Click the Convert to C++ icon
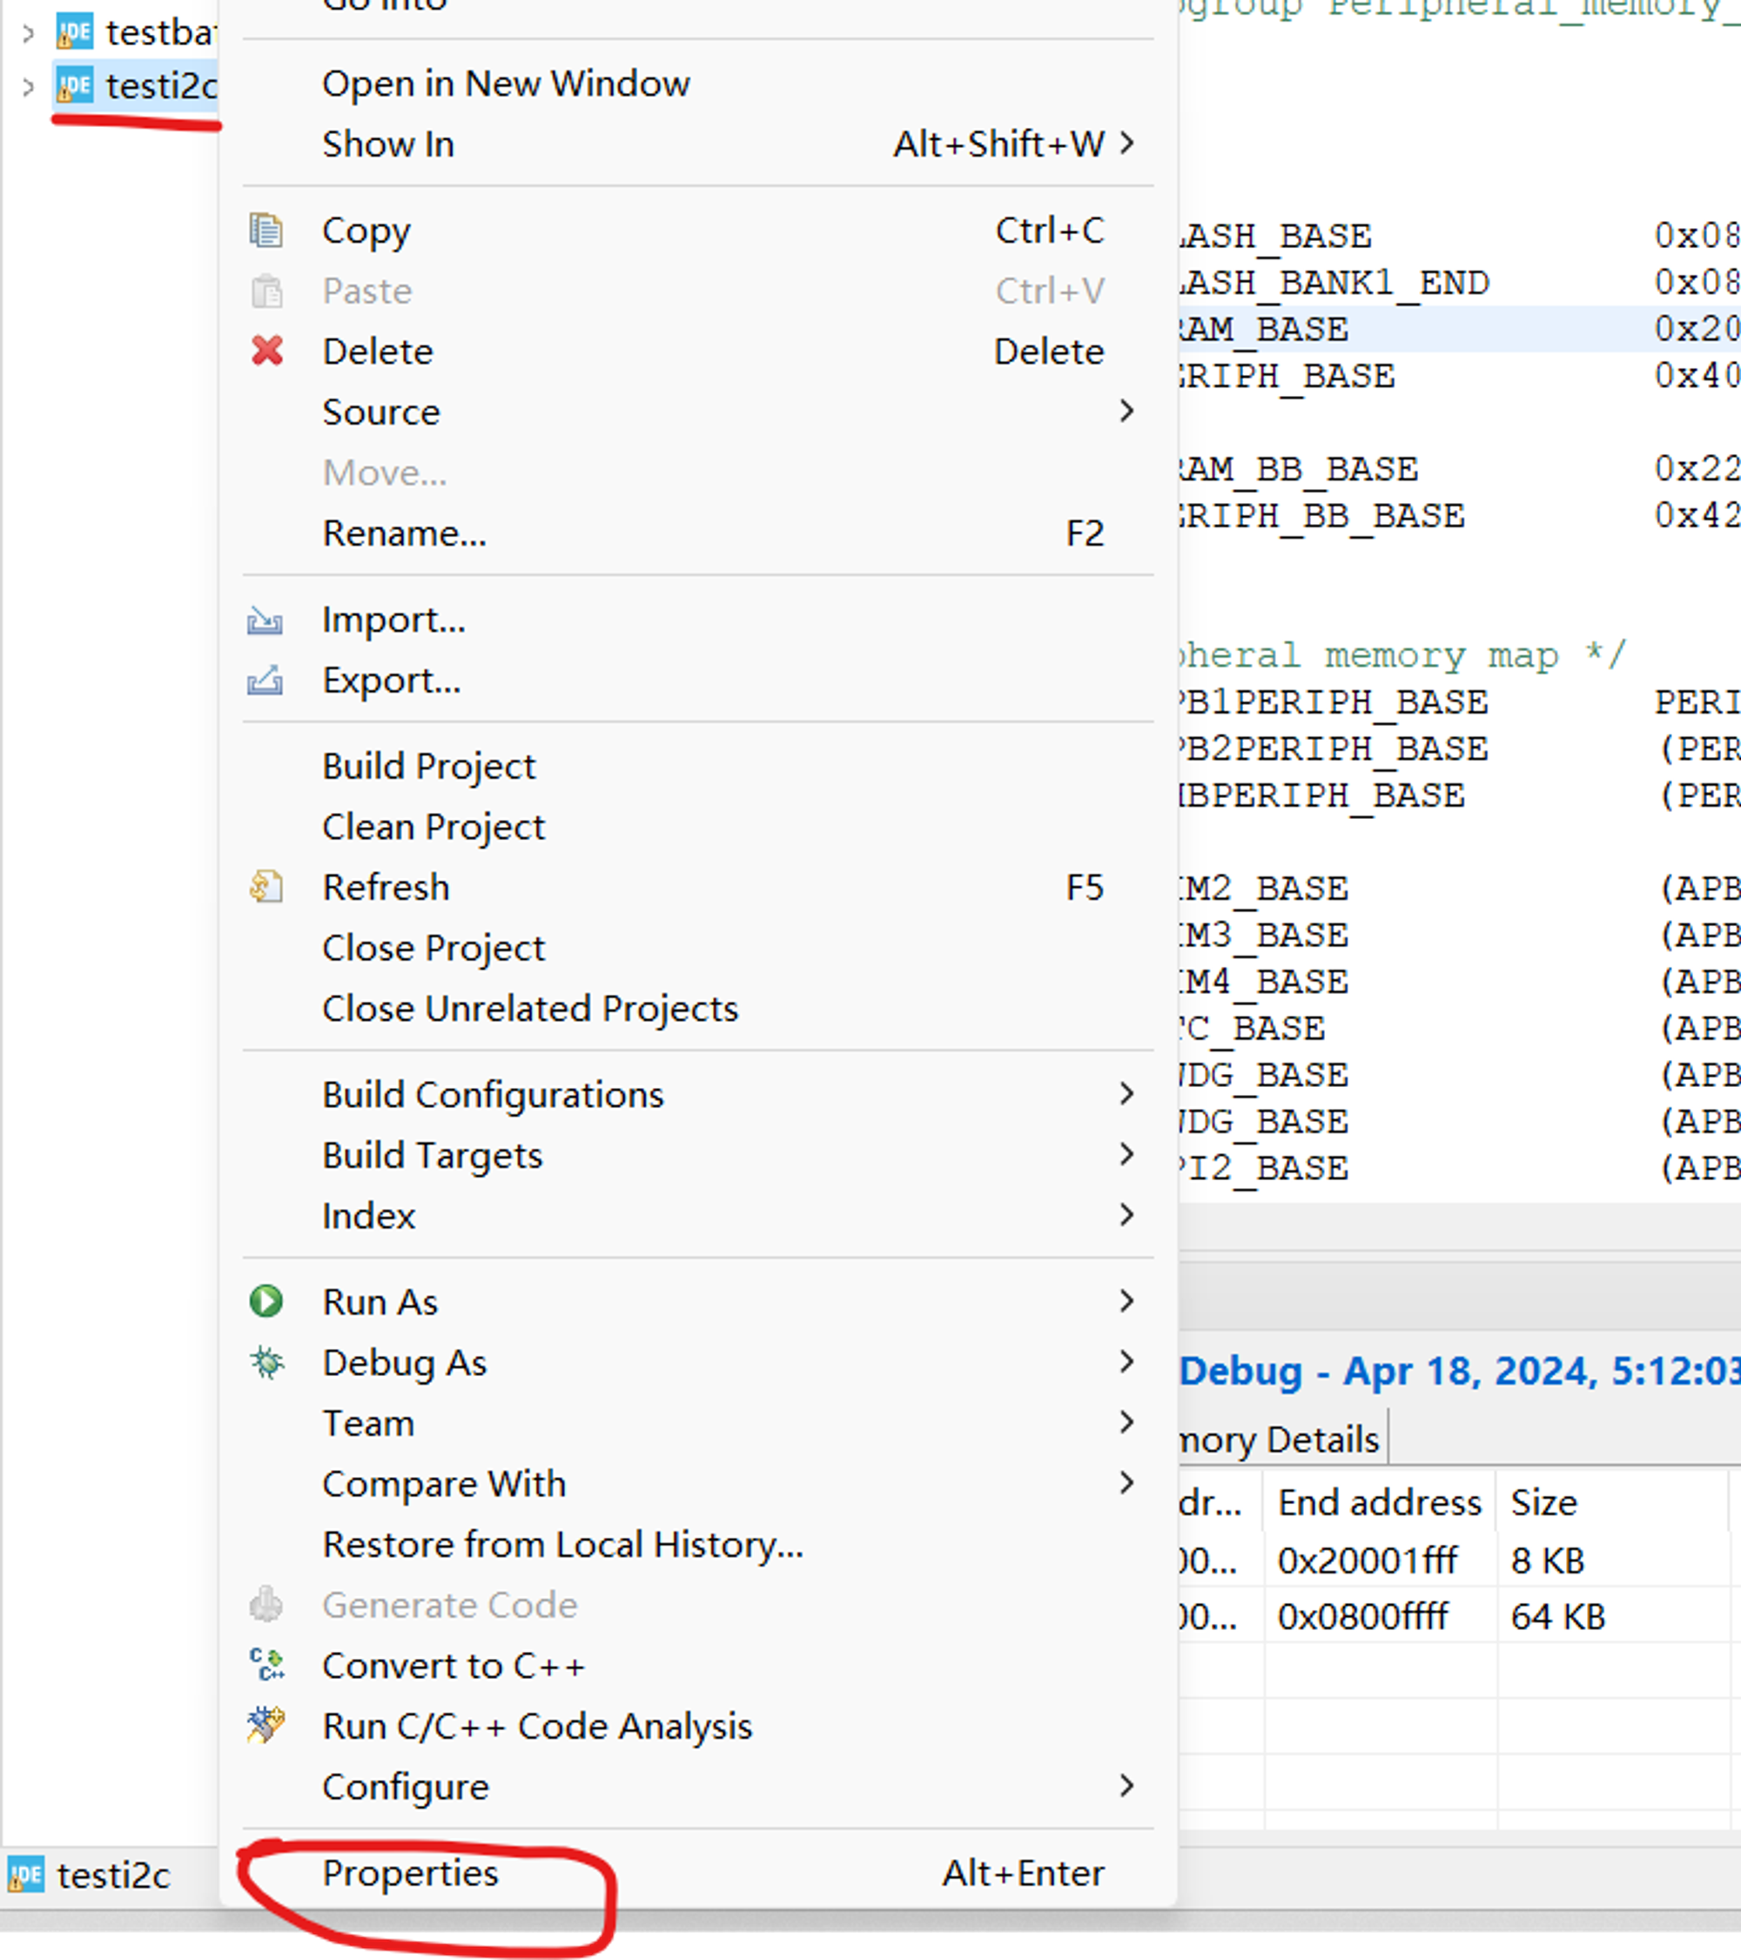The width and height of the screenshot is (1741, 1960). (266, 1666)
